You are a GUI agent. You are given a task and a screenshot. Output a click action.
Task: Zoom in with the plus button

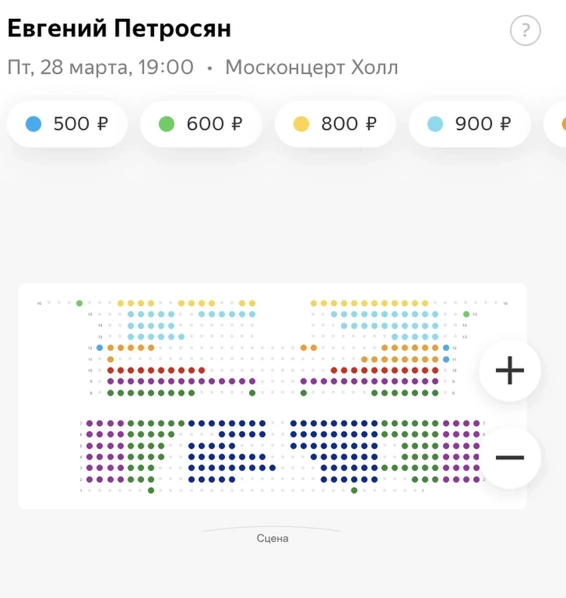coord(509,370)
